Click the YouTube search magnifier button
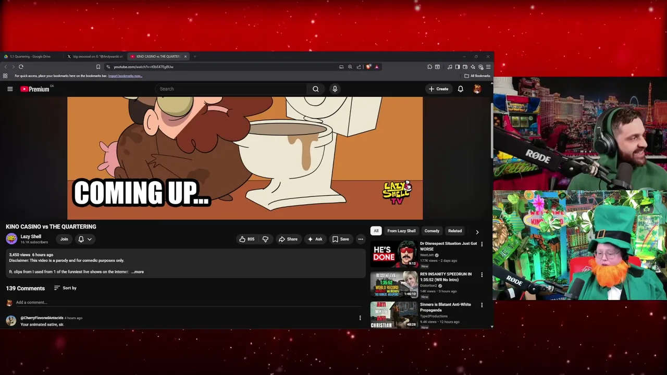The height and width of the screenshot is (375, 667). pos(316,89)
